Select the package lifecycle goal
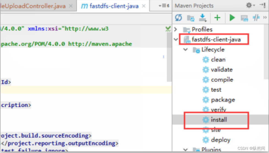 [x=223, y=100]
